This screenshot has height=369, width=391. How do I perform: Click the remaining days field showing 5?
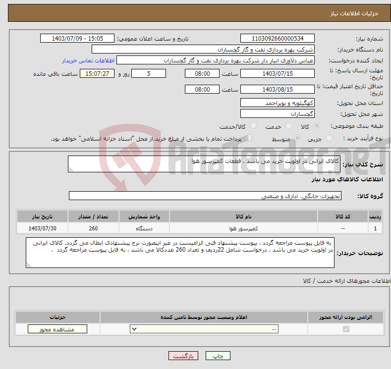pos(149,74)
